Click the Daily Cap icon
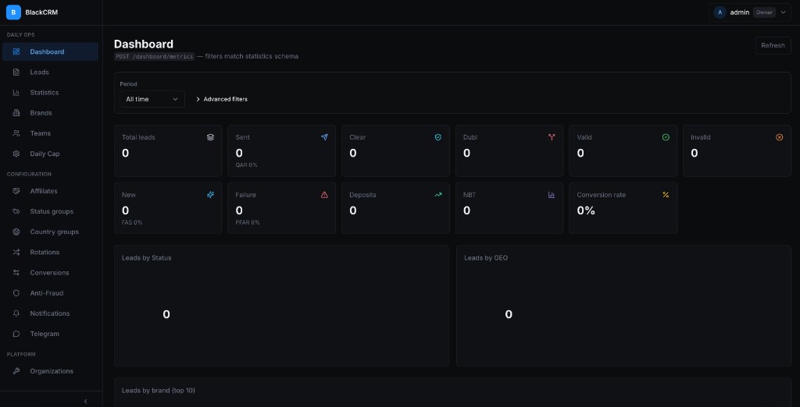 pos(16,154)
